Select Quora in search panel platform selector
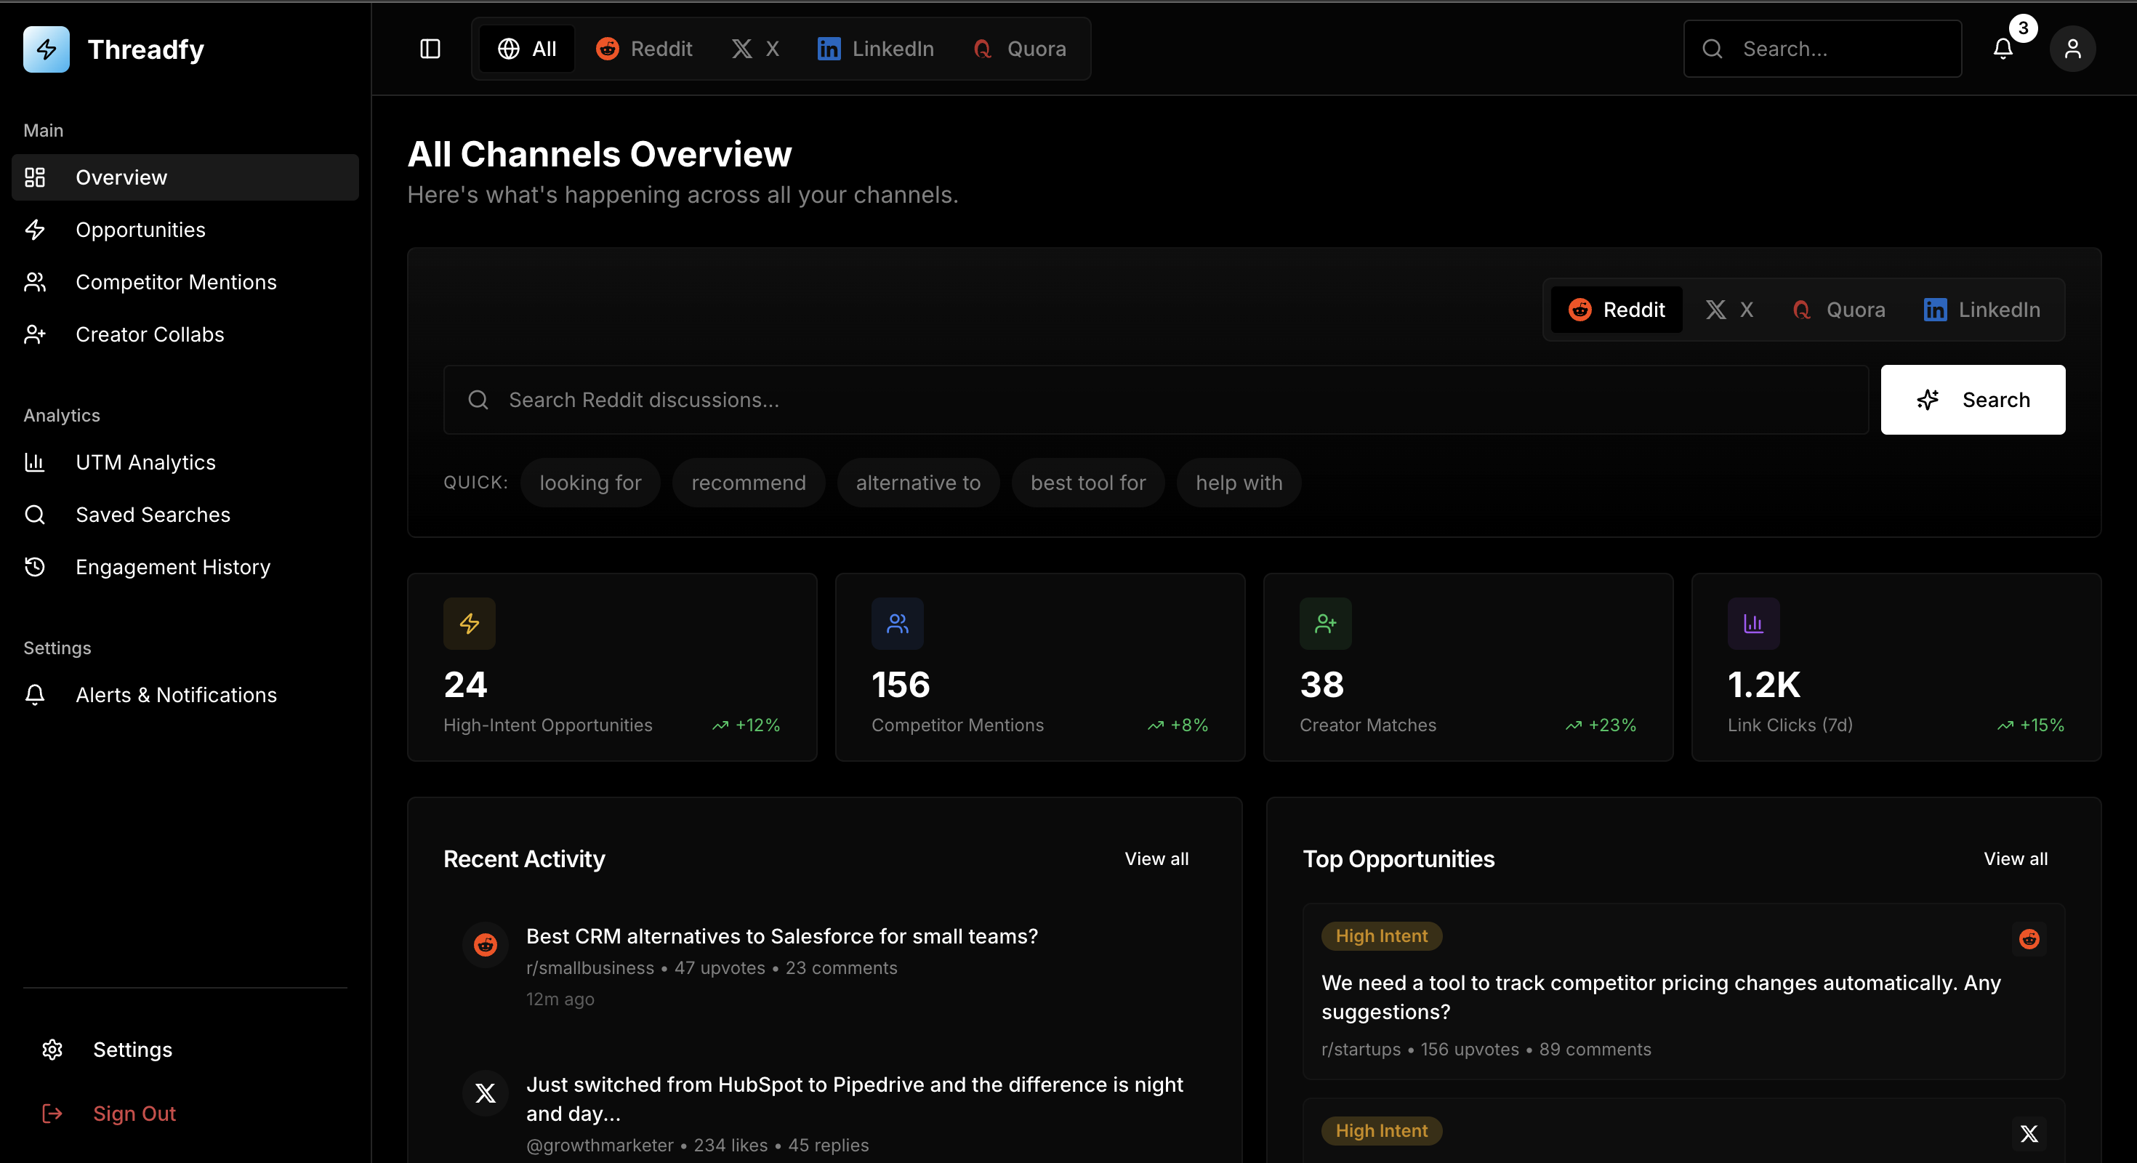The height and width of the screenshot is (1163, 2137). (1838, 310)
